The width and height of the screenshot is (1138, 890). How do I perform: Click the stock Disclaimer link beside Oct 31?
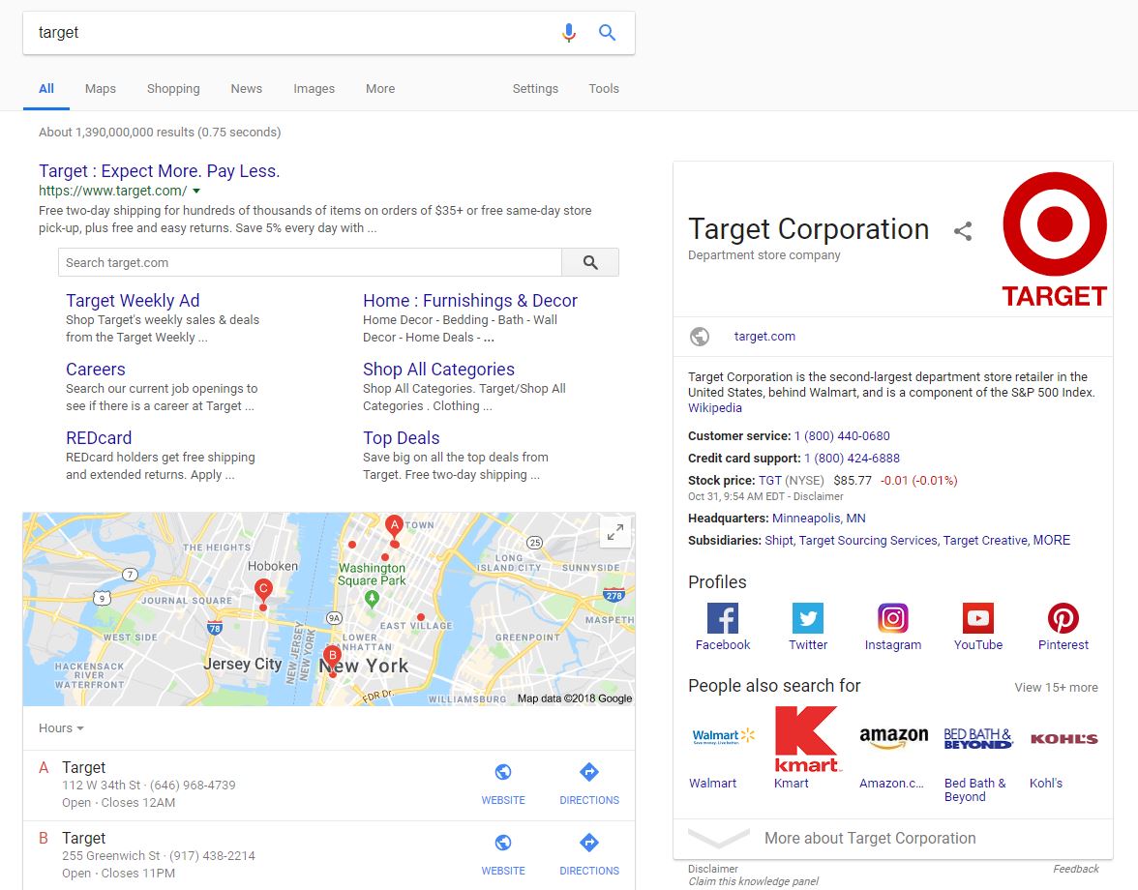pyautogui.click(x=818, y=497)
